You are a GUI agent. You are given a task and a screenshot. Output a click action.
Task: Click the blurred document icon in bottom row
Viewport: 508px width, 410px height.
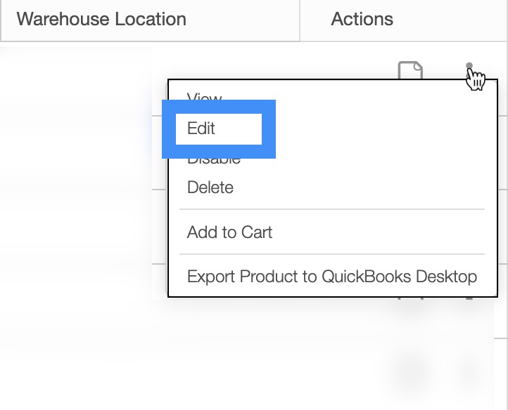click(411, 366)
